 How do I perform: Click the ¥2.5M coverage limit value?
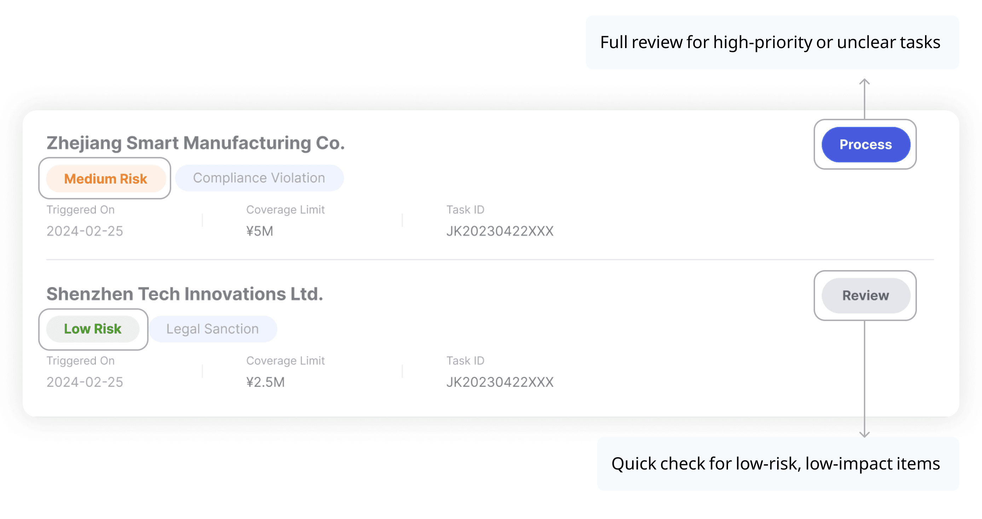pyautogui.click(x=265, y=382)
